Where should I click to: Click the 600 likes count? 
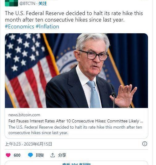17,155
